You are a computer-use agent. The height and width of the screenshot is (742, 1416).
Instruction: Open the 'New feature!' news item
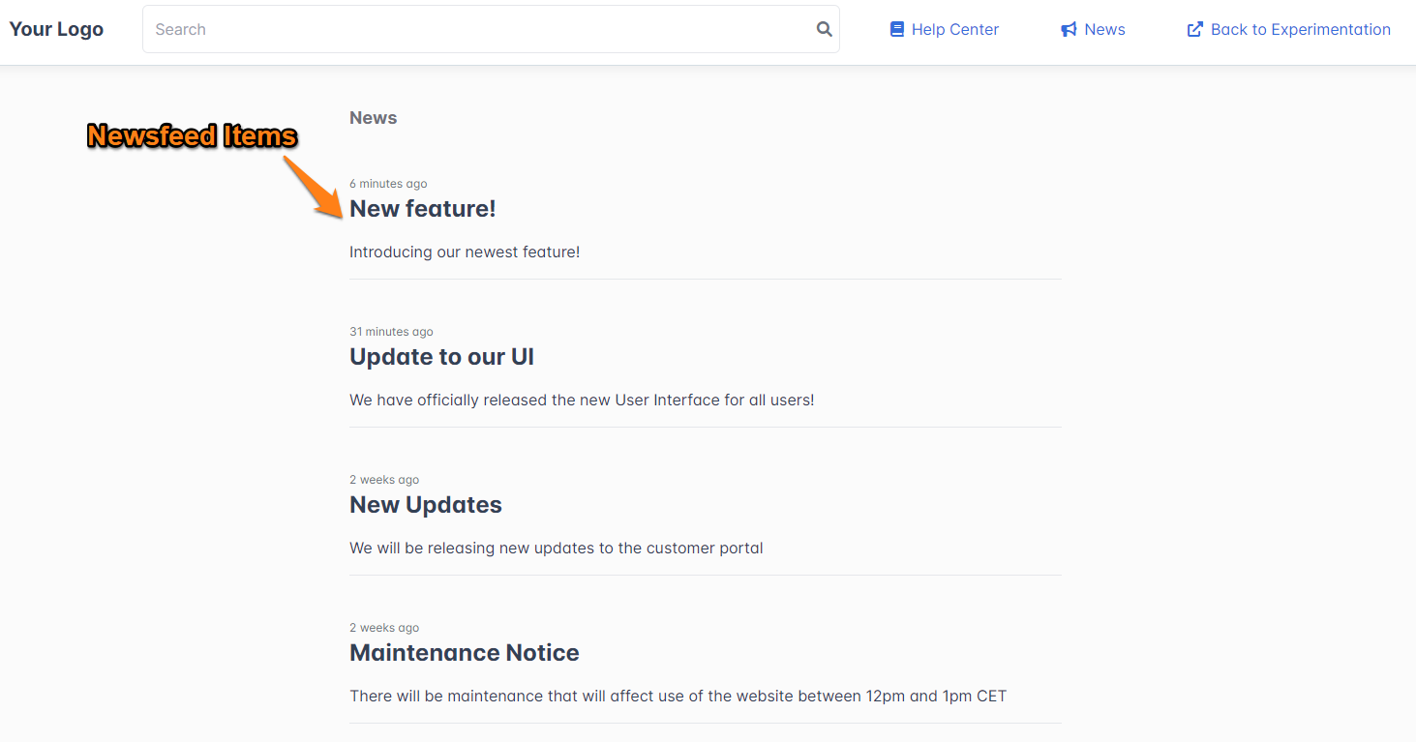(x=422, y=208)
